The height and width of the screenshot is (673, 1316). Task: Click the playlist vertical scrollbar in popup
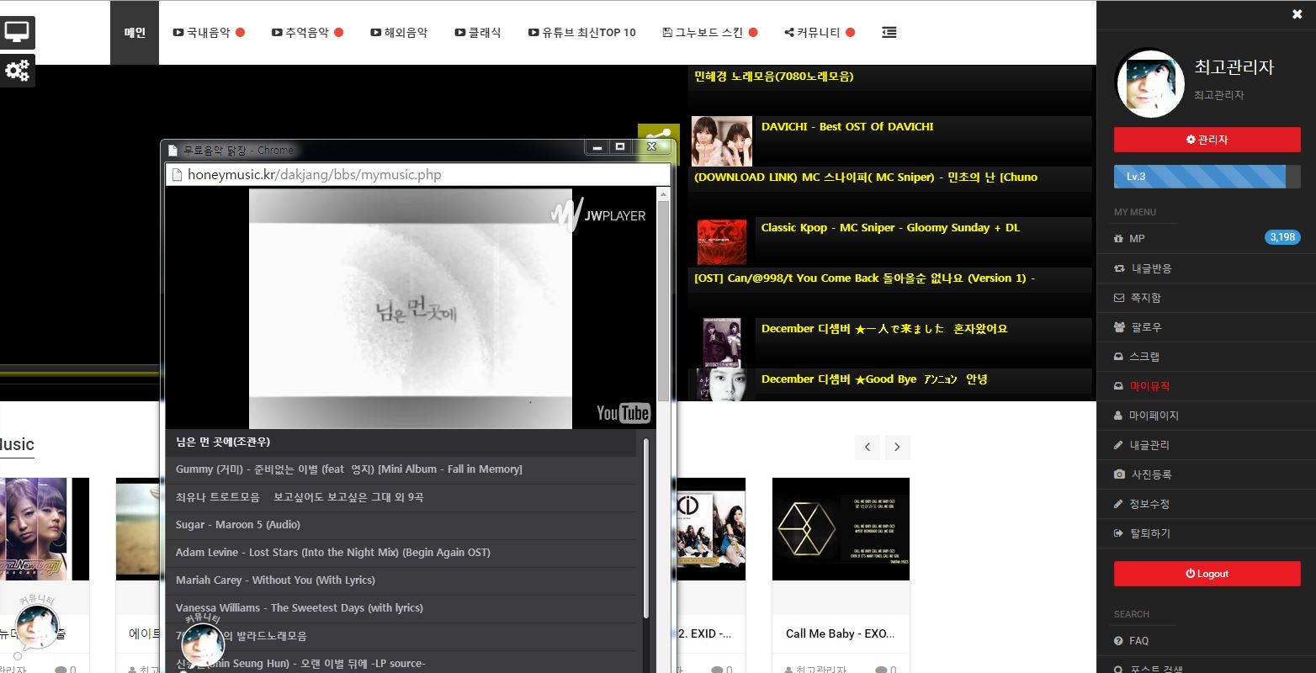click(646, 528)
